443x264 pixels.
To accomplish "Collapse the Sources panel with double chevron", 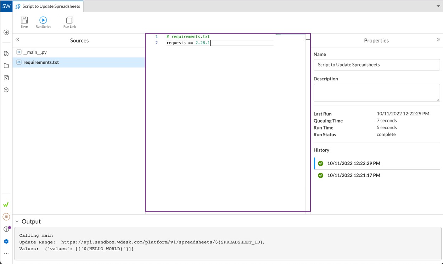I will 17,40.
